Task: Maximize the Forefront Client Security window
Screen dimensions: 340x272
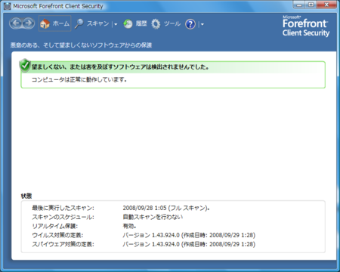Action: click(311, 5)
